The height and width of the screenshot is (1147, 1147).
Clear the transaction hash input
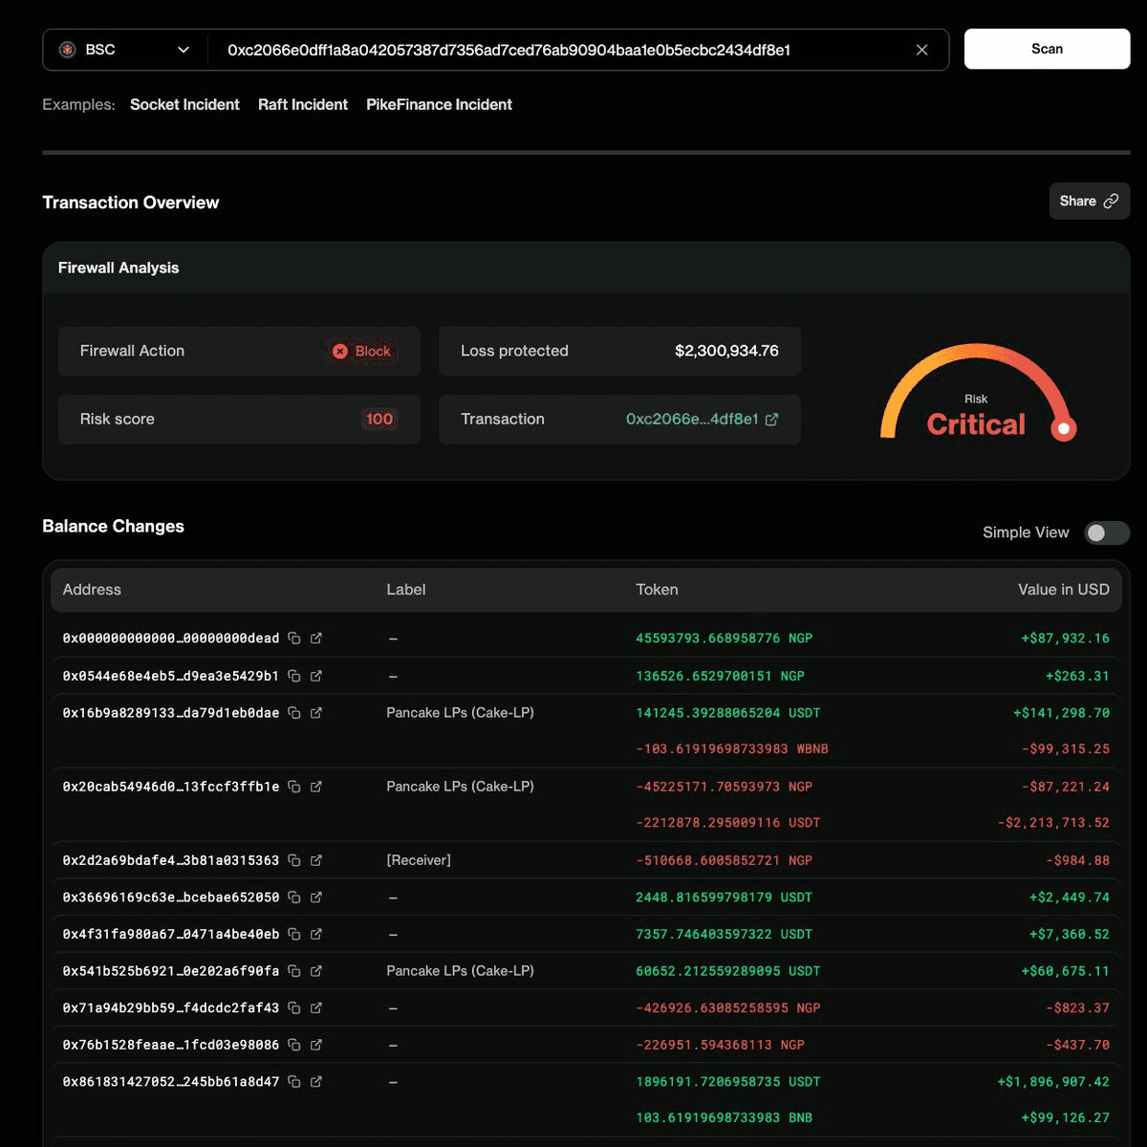coord(921,50)
